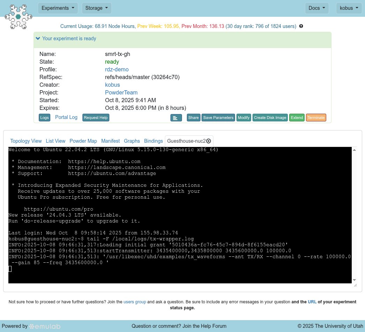This screenshot has width=365, height=332.
Task: Switch to the Topology View tab
Action: (x=26, y=141)
